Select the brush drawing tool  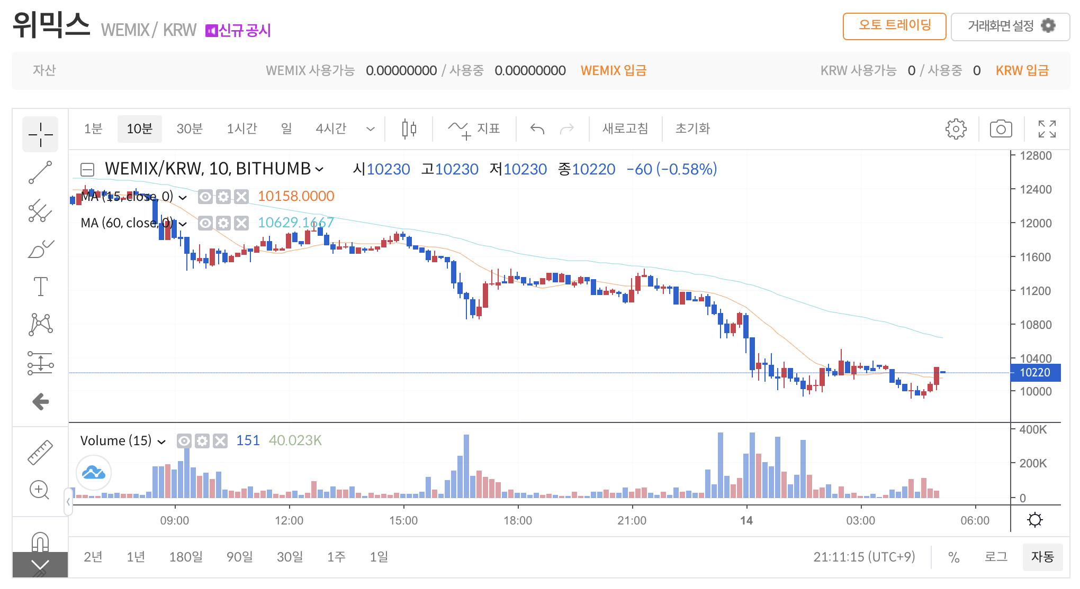tap(40, 249)
